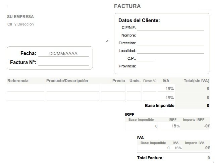Click the first row 16% IVA field

166,89
